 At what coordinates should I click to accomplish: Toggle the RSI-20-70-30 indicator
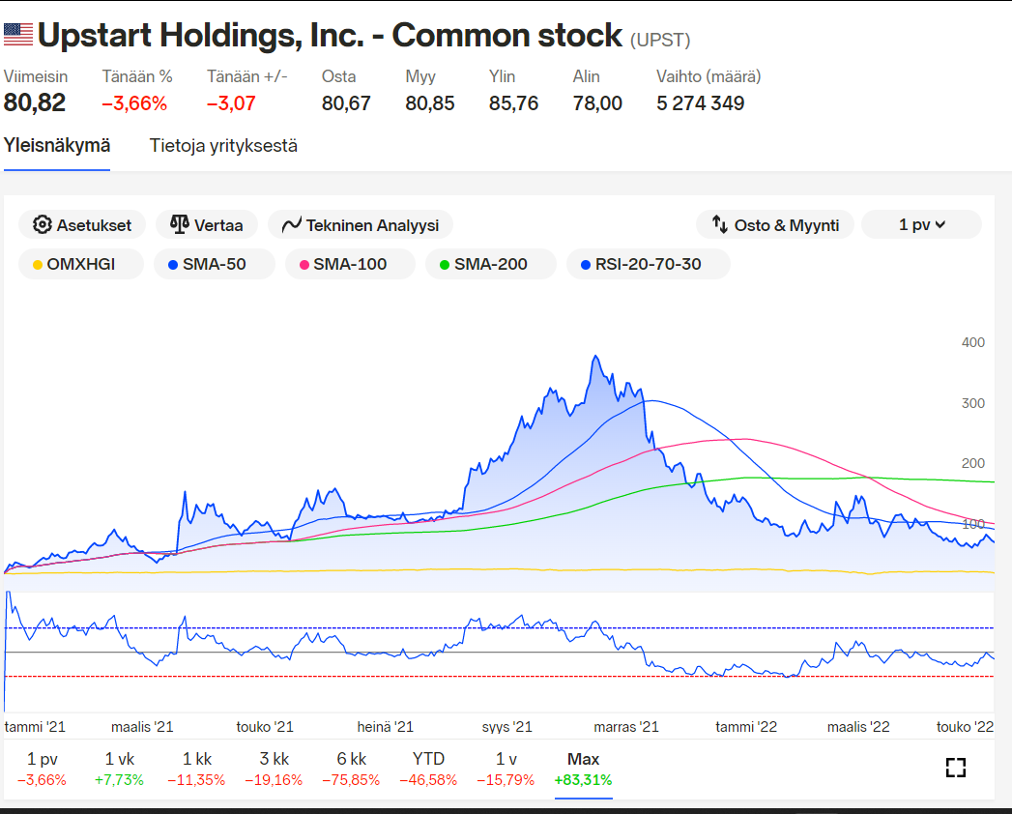click(x=648, y=264)
